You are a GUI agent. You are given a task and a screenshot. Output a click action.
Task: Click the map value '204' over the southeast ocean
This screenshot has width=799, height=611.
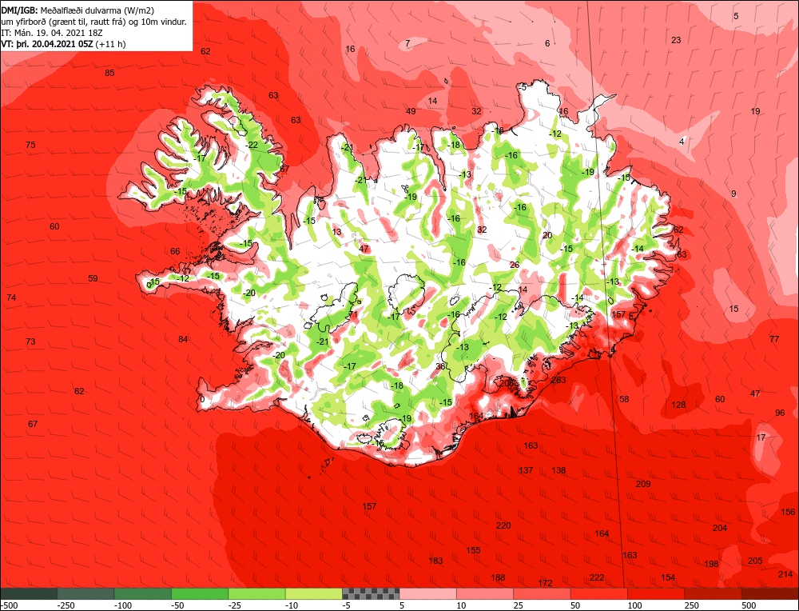pyautogui.click(x=720, y=528)
